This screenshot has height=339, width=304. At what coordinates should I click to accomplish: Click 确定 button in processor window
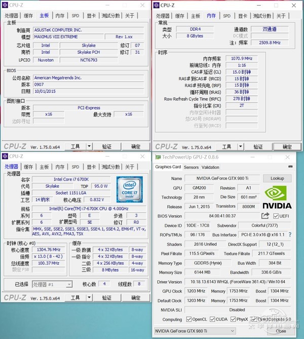click(x=136, y=298)
